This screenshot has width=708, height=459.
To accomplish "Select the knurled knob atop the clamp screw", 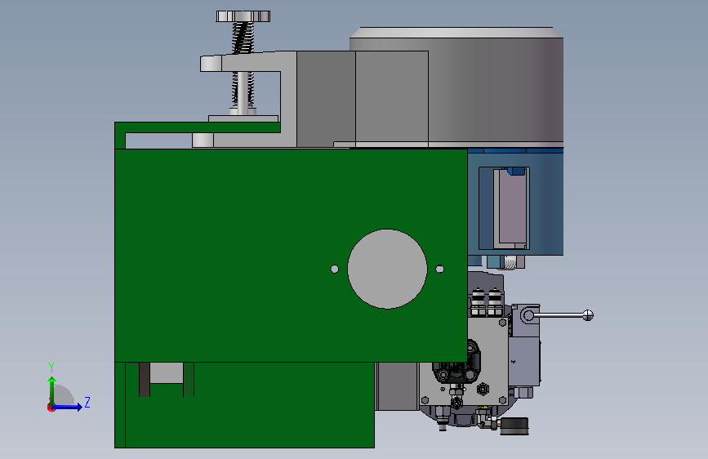I will (243, 16).
